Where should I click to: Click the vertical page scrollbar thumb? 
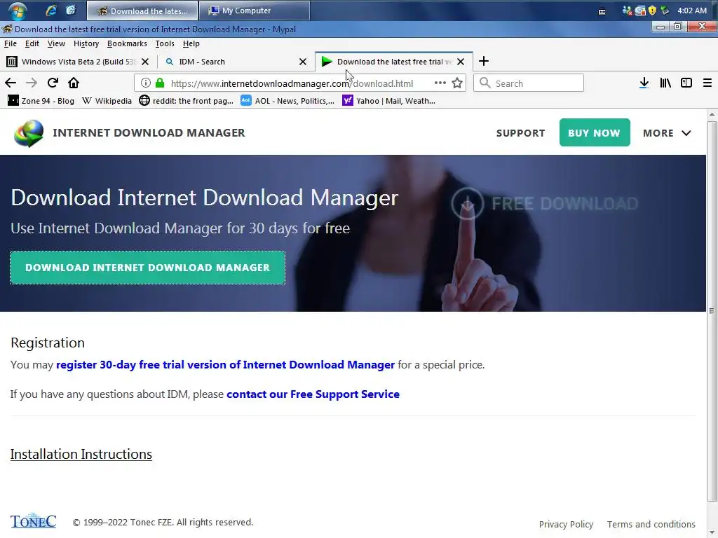coord(711,311)
